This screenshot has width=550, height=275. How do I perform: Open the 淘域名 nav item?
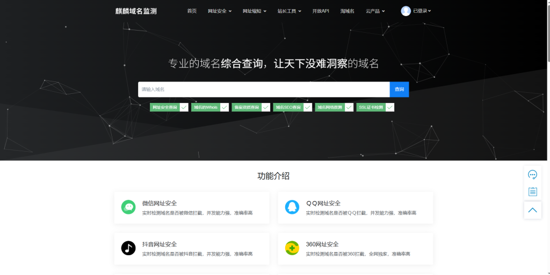348,11
